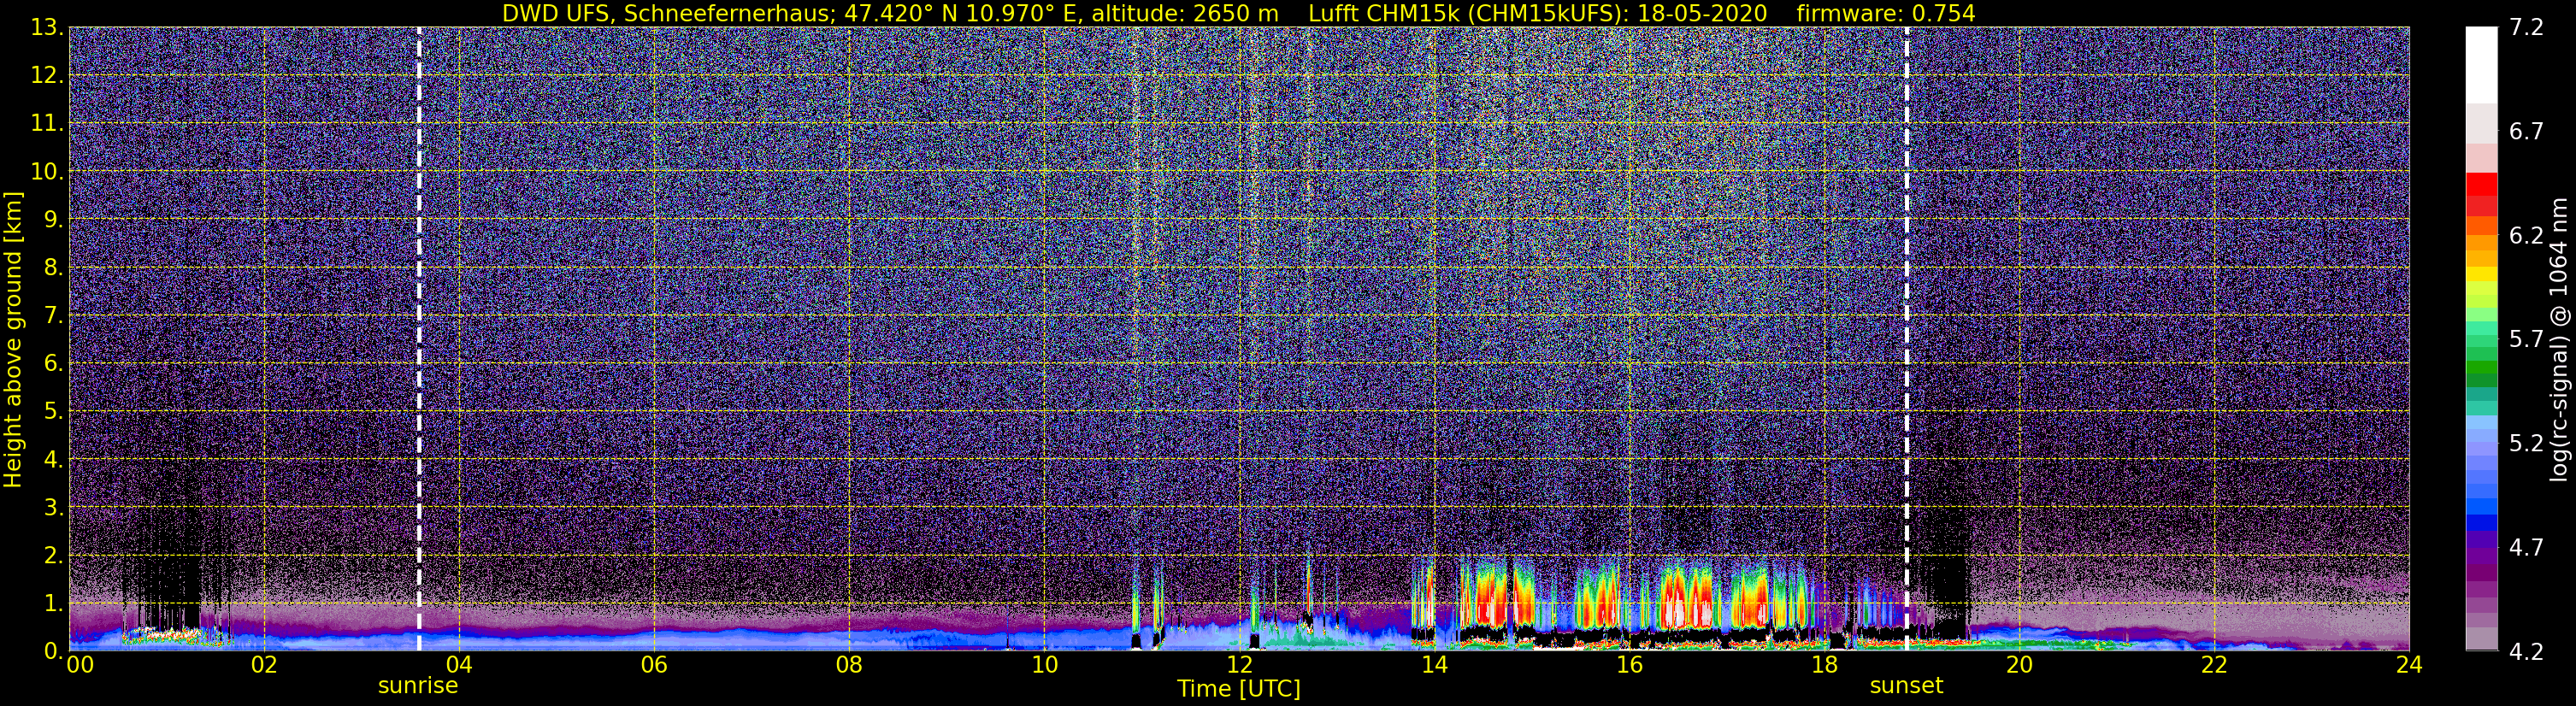Click the white dashed sunset marker line
2576x706 pixels.
1907,340
